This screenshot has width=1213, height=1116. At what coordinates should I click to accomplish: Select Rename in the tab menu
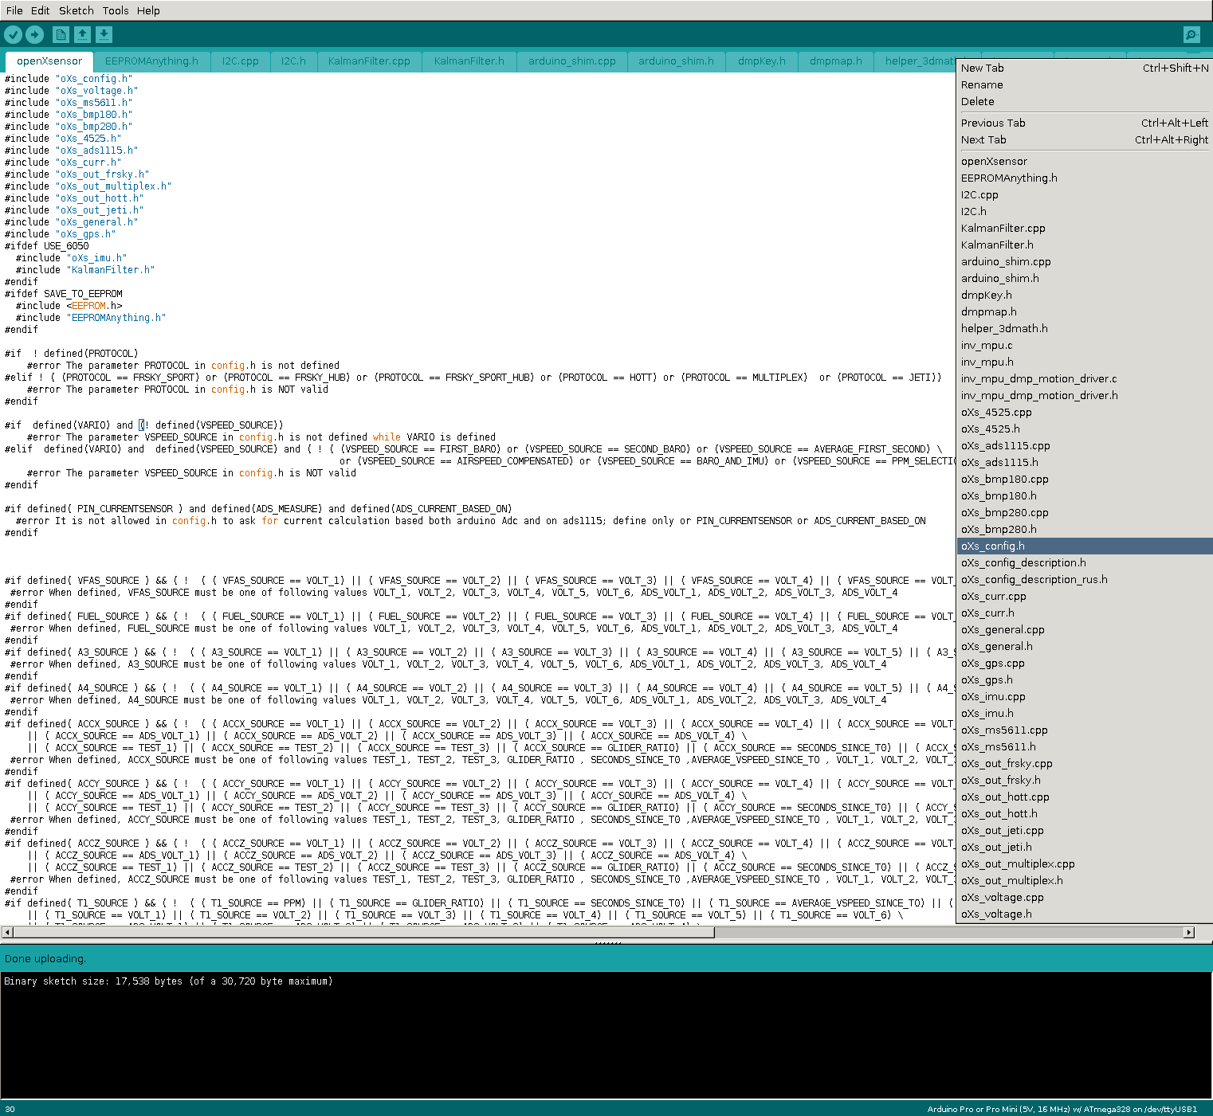pos(981,85)
